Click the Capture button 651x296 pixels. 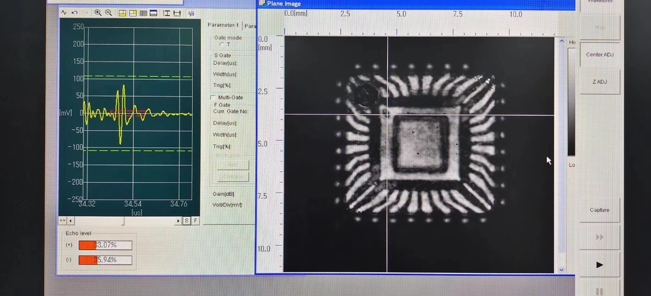[599, 210]
